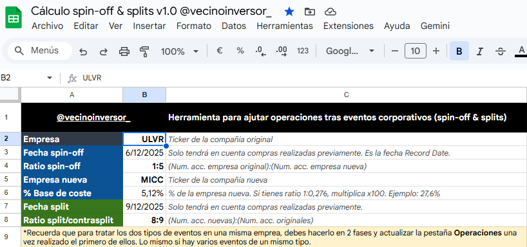
Task: Select row 9 header
Action: point(10,237)
